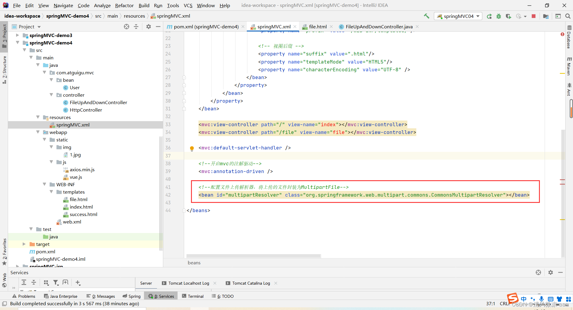573x310 pixels.
Task: Open the TODO tool window
Action: (223, 296)
